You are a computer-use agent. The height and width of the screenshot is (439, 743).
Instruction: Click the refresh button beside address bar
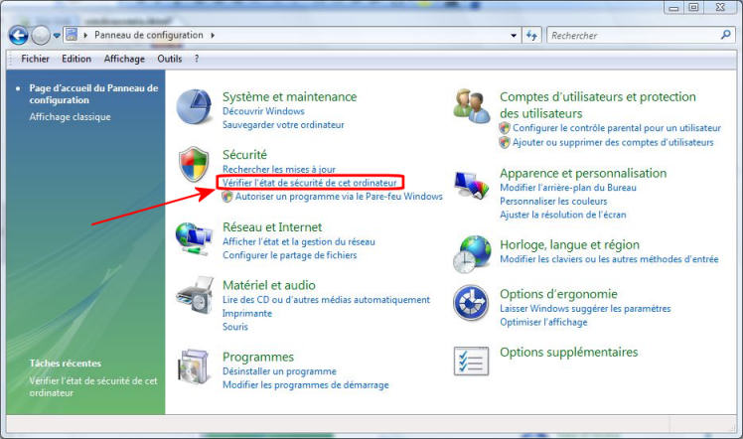[x=531, y=36]
